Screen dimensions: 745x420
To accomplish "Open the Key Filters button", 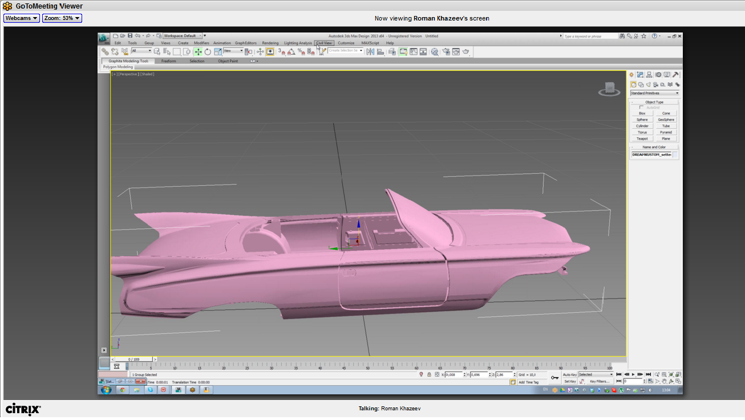I will point(600,381).
